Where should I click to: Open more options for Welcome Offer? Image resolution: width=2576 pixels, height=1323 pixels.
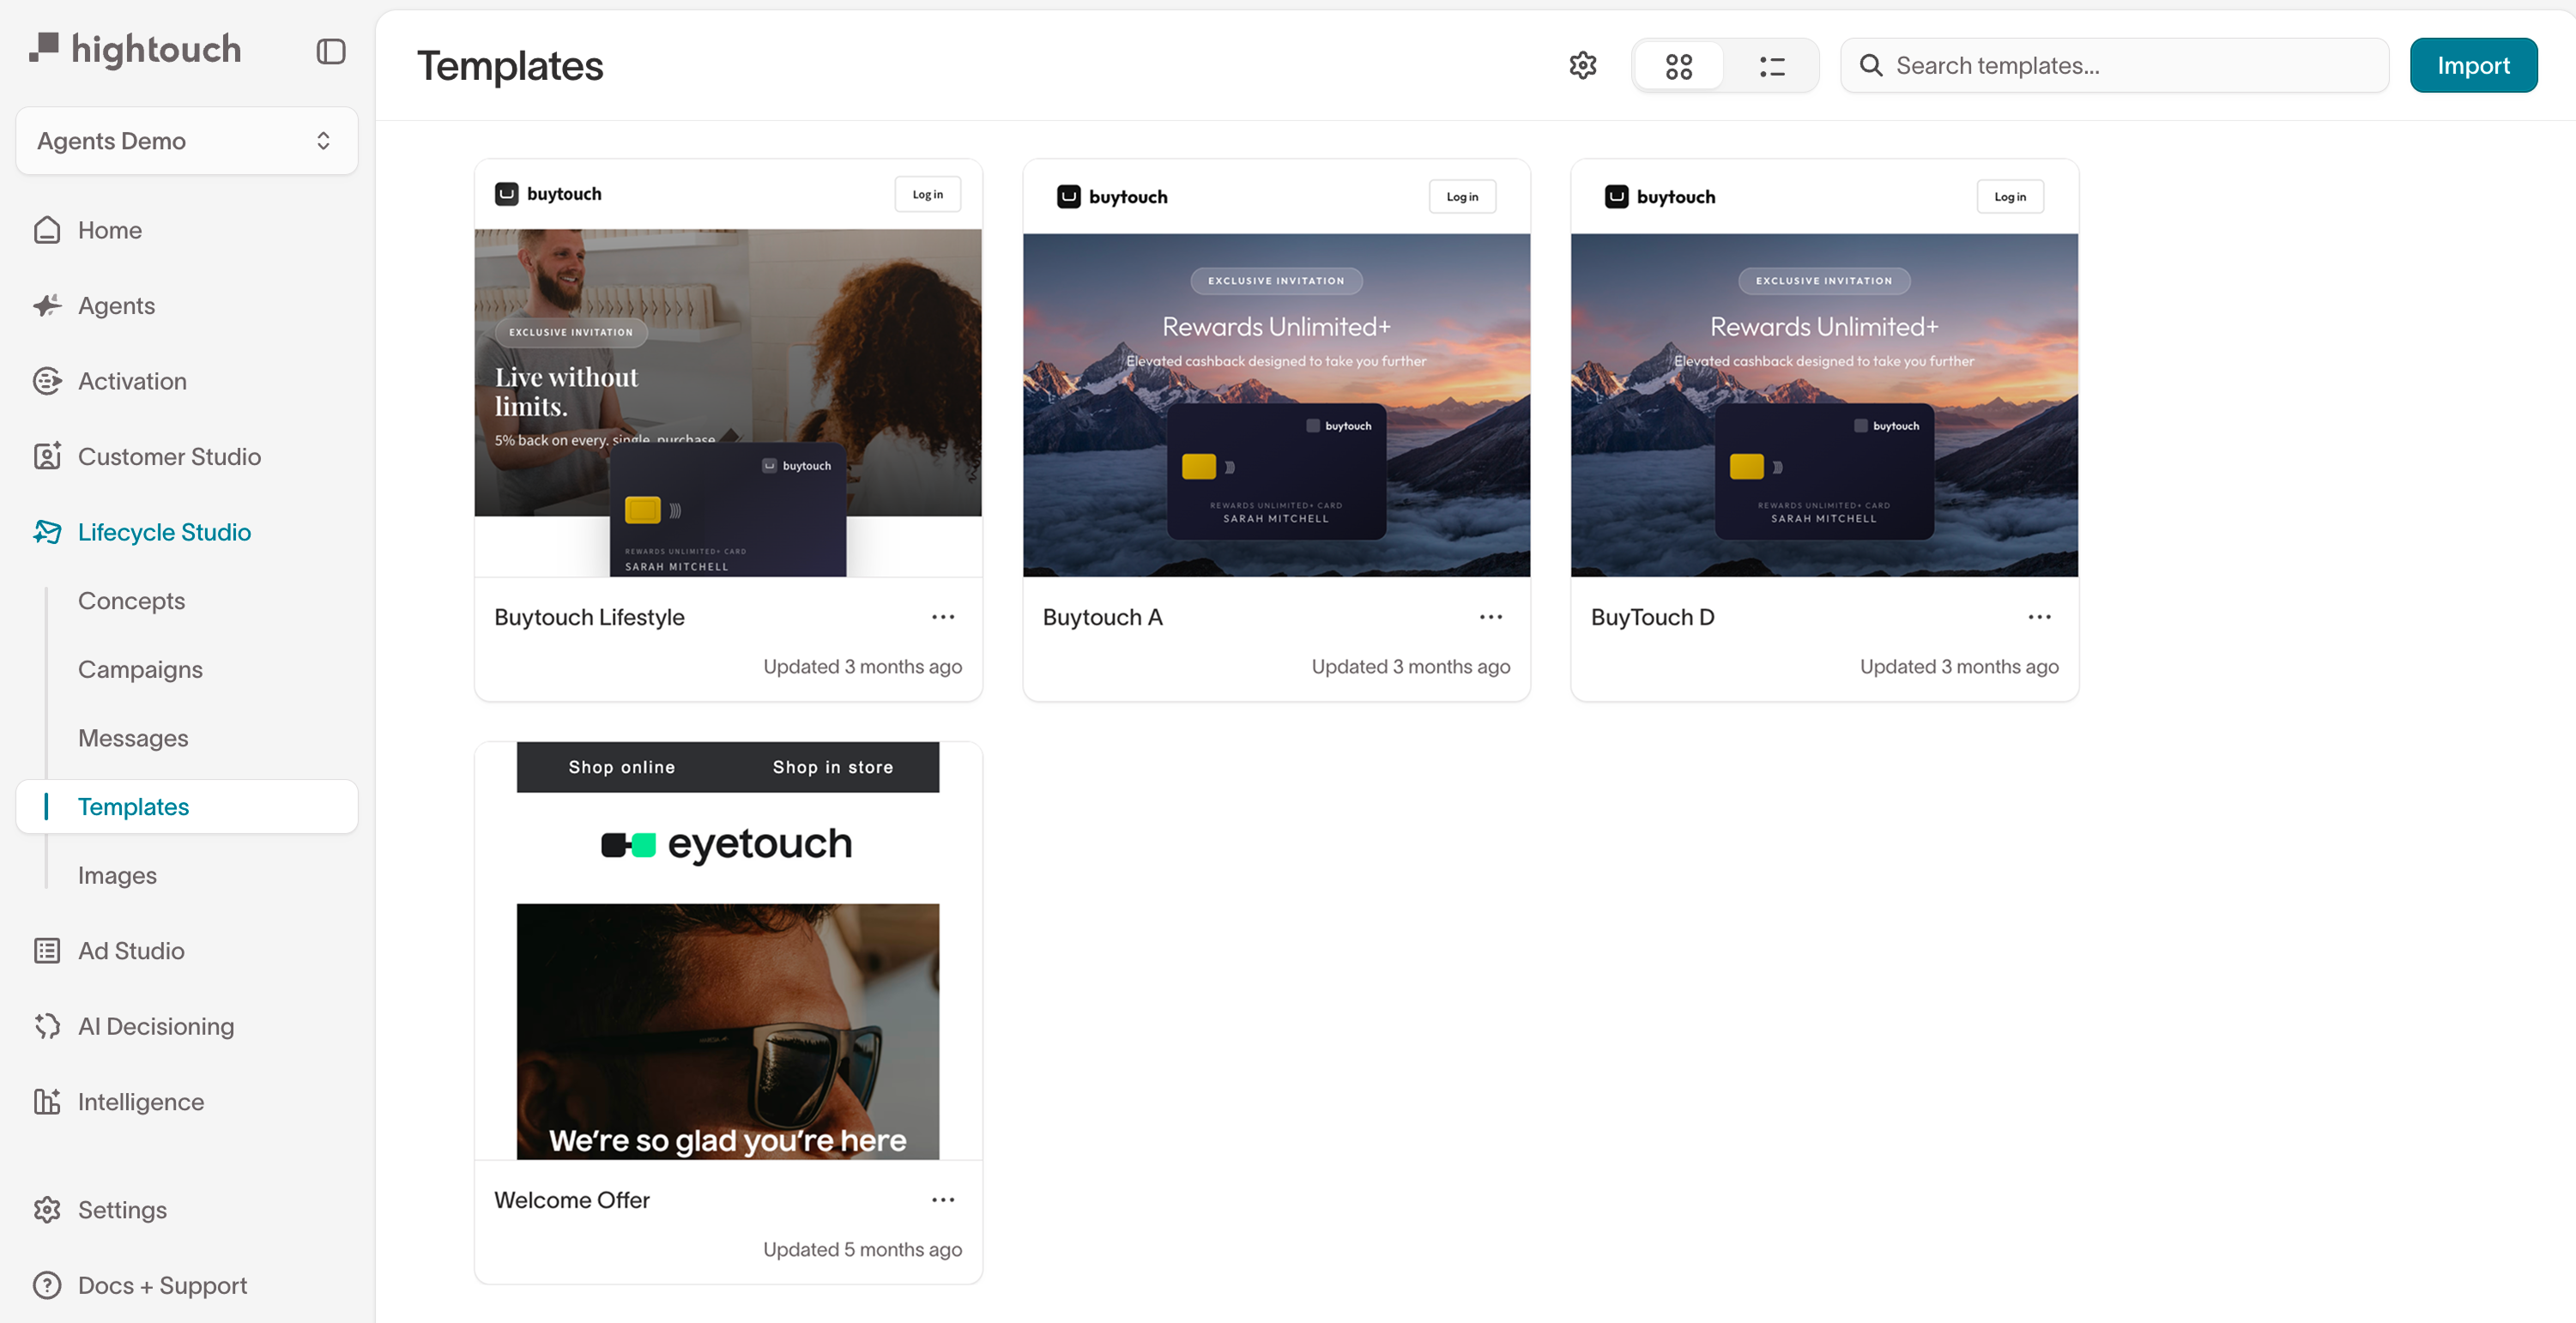point(943,1200)
